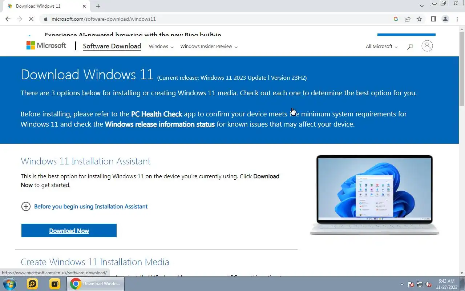This screenshot has height=291, width=465.
Task: Click the site lock icon
Action: [x=45, y=19]
